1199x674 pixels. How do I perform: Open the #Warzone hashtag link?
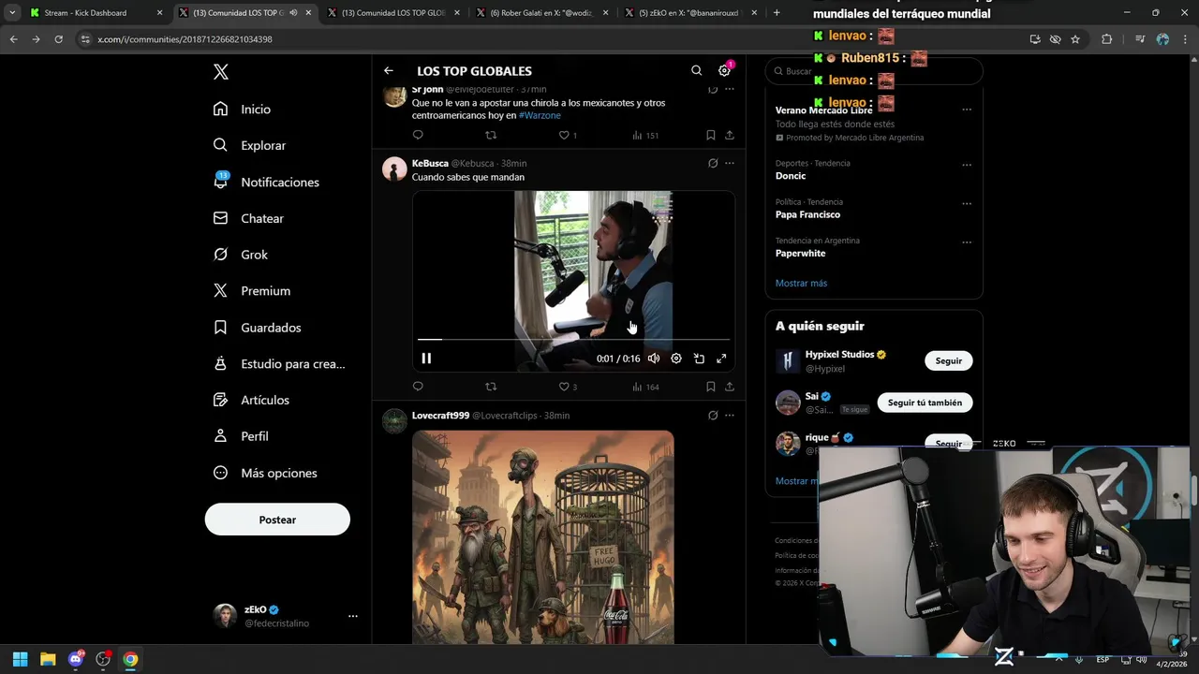point(540,115)
